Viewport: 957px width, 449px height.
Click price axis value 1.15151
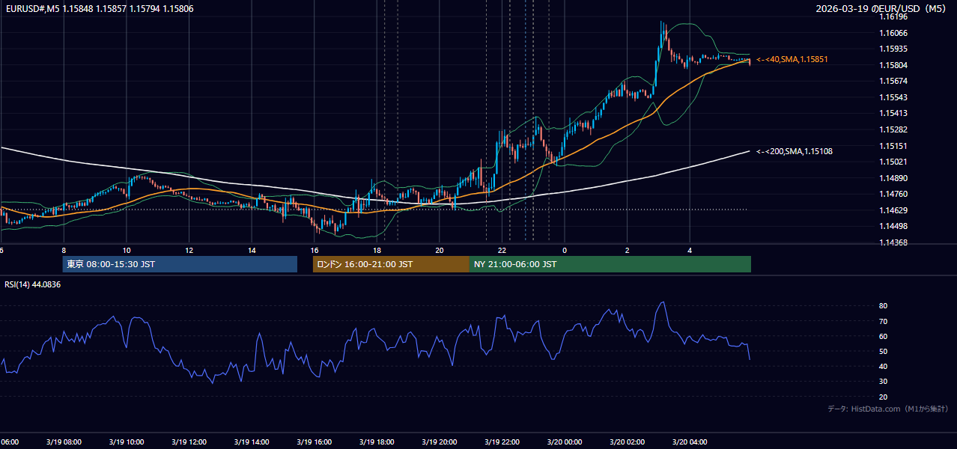(x=893, y=146)
